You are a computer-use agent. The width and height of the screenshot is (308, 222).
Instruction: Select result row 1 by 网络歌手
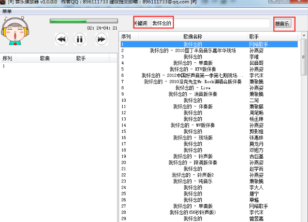tap(209, 44)
